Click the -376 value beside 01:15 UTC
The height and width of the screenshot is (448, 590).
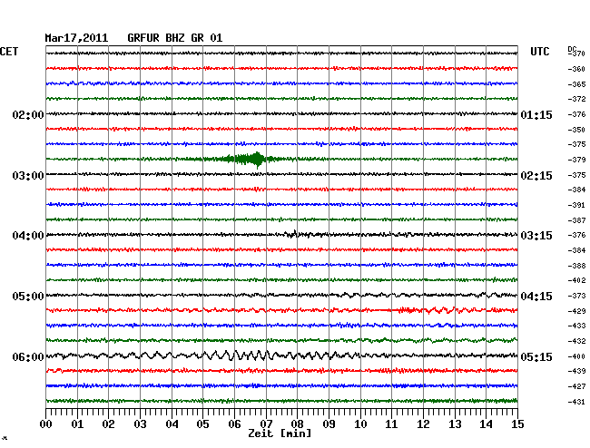576,114
